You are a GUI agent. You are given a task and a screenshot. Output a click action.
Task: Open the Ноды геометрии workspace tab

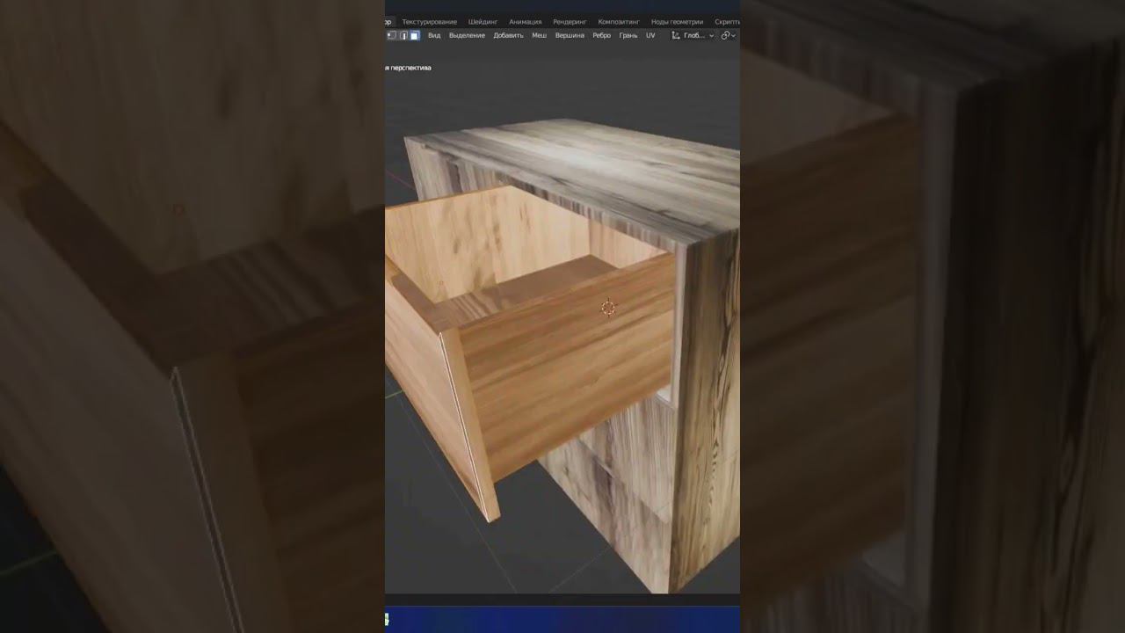677,21
